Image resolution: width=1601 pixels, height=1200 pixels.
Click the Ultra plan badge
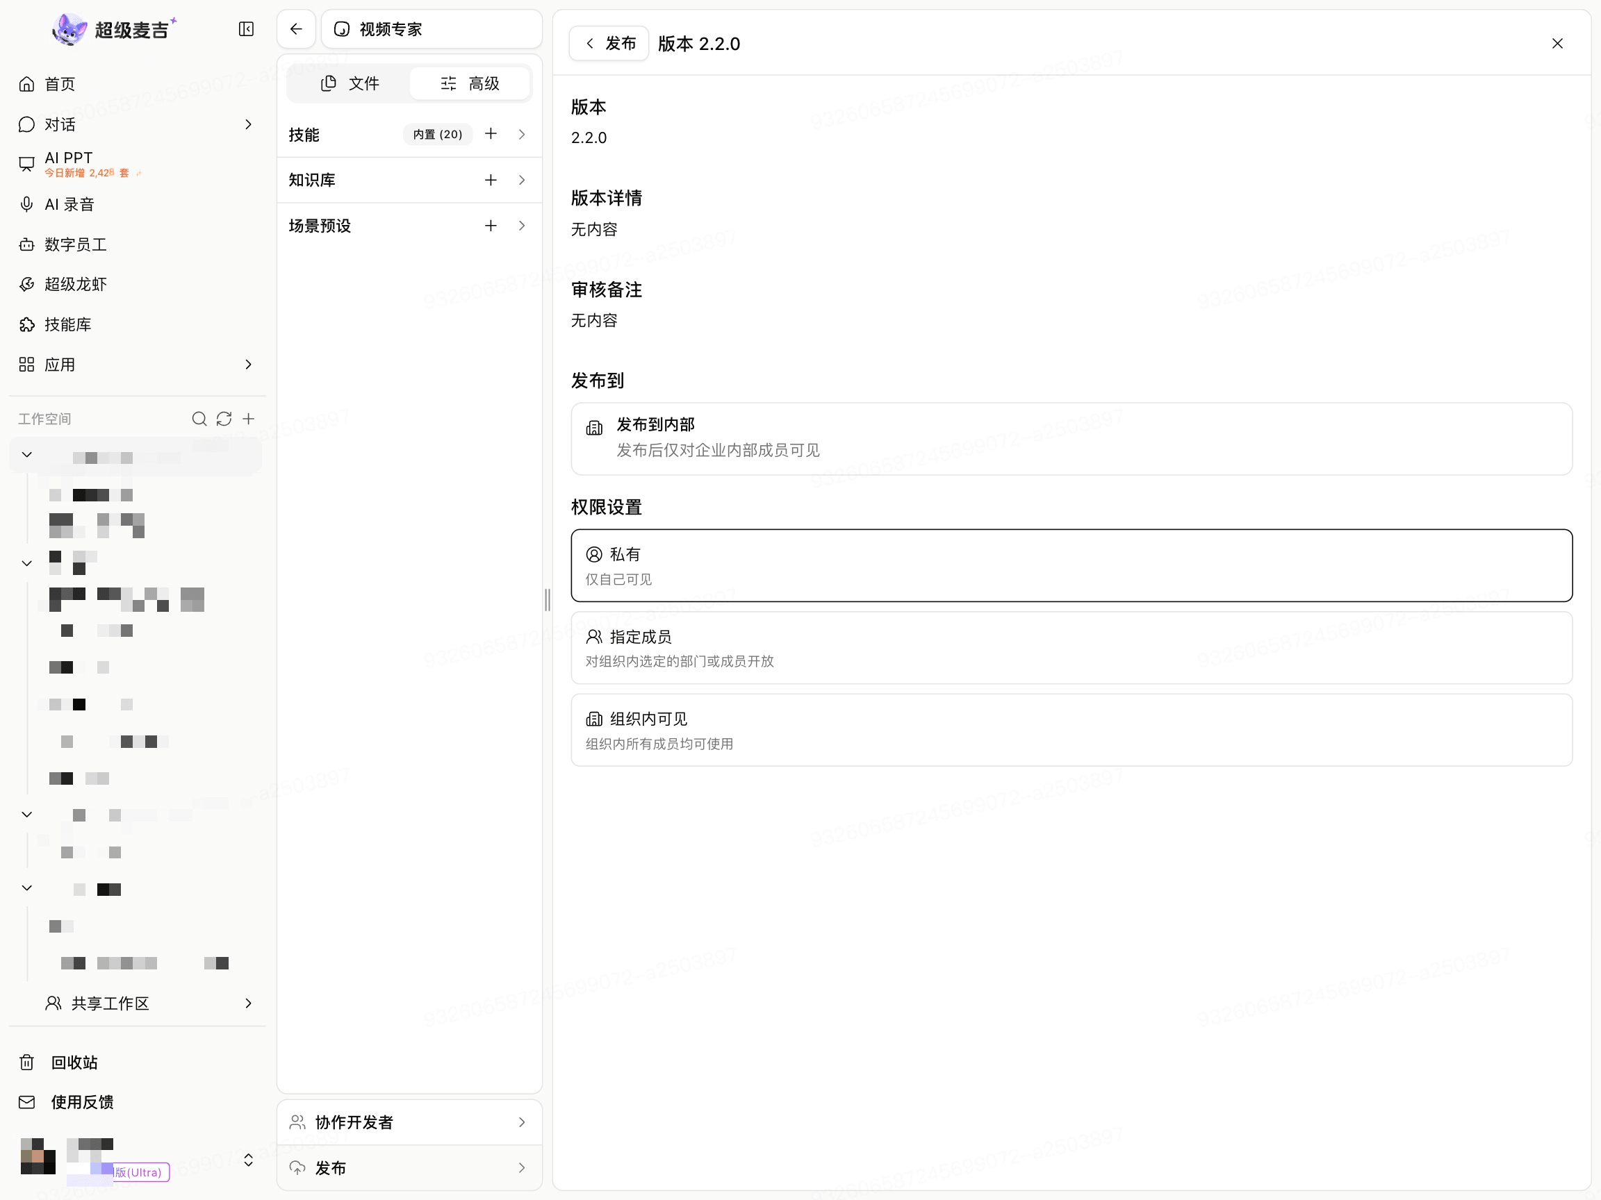141,1172
